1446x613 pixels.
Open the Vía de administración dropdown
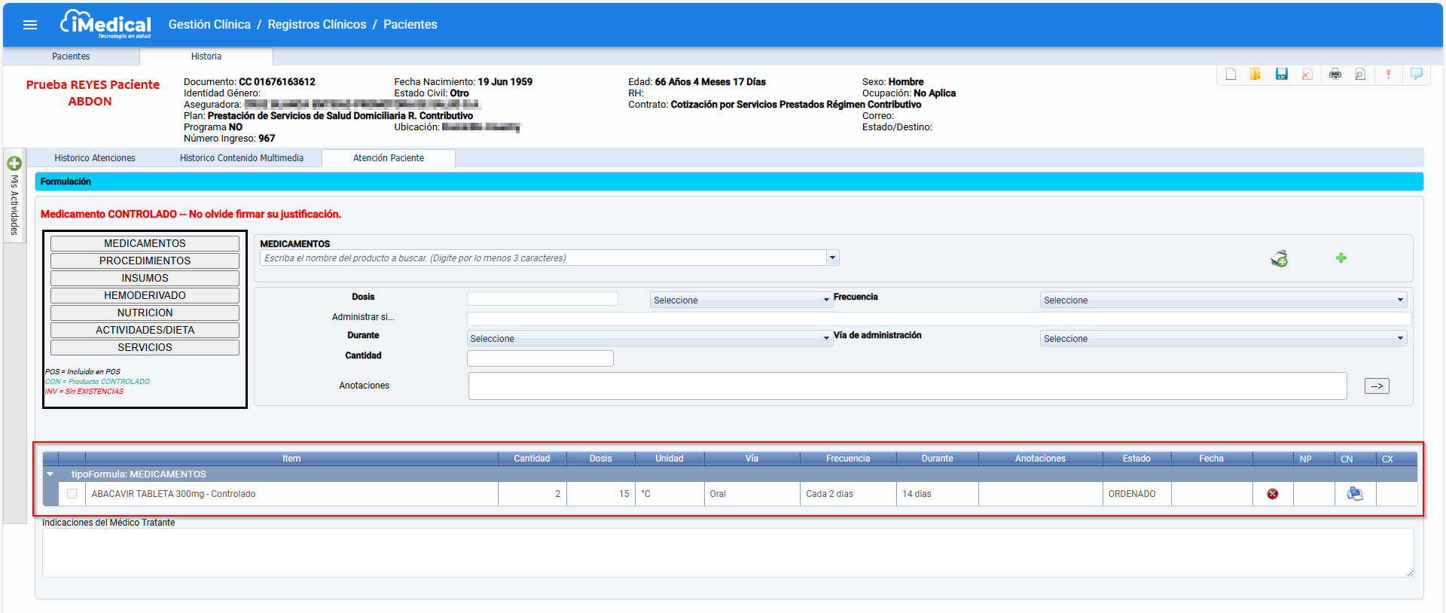click(x=1223, y=339)
